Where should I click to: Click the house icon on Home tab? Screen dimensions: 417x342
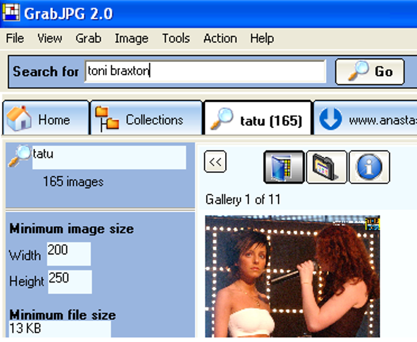(x=18, y=118)
